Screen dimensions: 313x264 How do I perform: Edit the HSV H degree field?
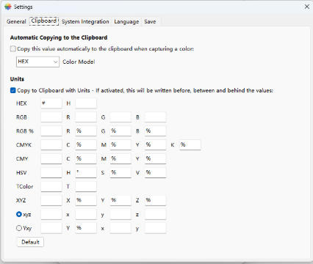pyautogui.click(x=86, y=172)
